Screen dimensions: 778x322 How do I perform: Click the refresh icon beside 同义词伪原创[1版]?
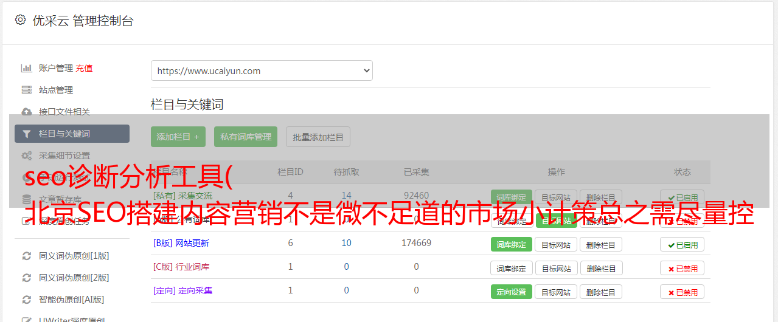(26, 256)
